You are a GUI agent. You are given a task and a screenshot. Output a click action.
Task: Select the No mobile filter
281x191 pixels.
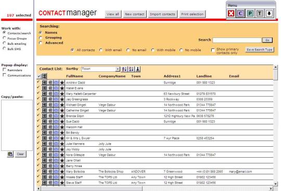click(x=181, y=50)
